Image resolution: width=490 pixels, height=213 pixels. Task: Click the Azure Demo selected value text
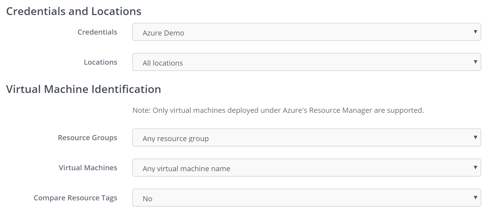tap(163, 33)
